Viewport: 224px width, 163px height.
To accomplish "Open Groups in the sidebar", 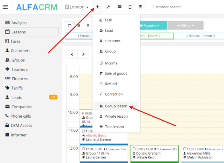I will click(15, 60).
